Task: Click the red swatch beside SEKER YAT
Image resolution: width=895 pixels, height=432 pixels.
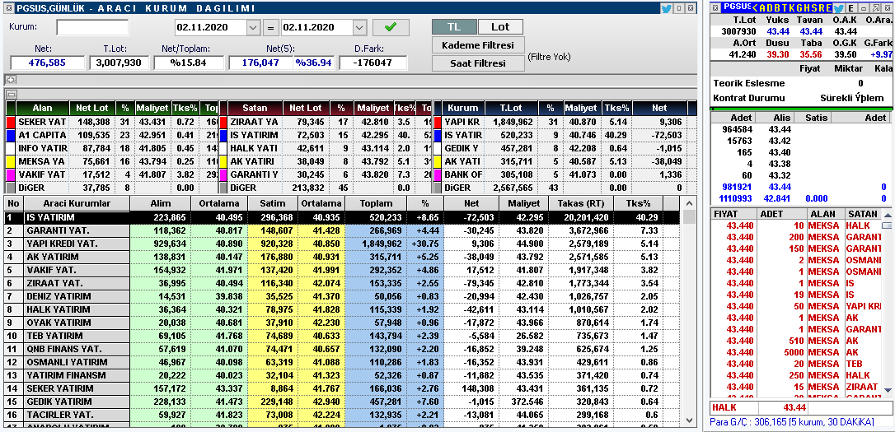Action: click(x=10, y=122)
